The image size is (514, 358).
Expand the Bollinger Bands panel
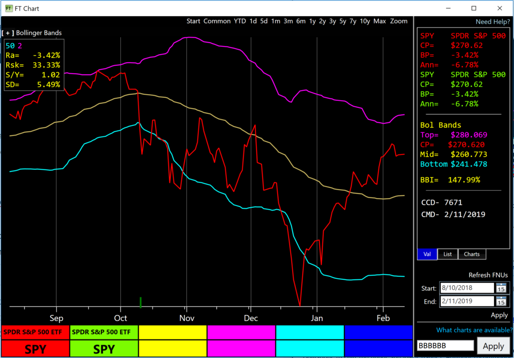point(7,33)
